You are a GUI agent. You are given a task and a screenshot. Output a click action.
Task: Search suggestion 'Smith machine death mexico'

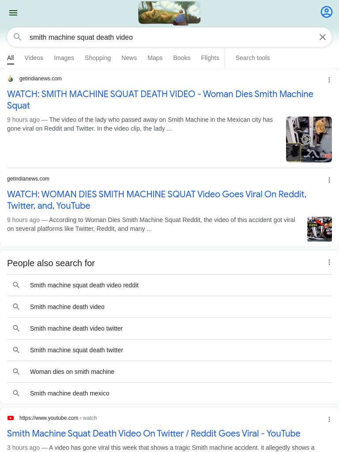(x=169, y=393)
